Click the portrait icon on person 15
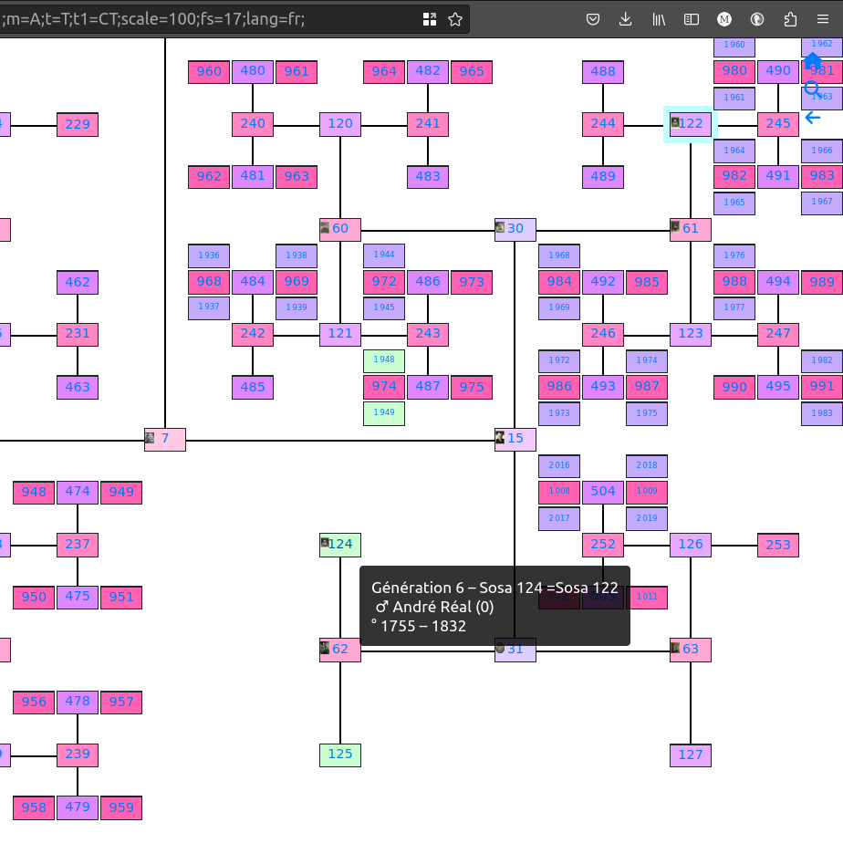This screenshot has height=864, width=843. tap(500, 437)
